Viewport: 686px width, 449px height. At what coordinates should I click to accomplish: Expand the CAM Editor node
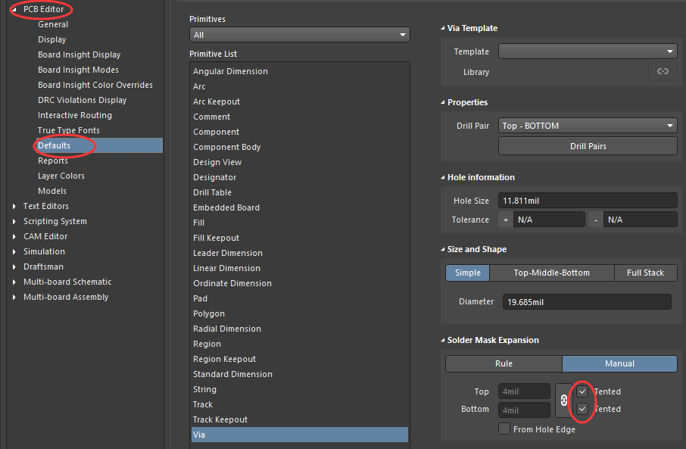14,236
